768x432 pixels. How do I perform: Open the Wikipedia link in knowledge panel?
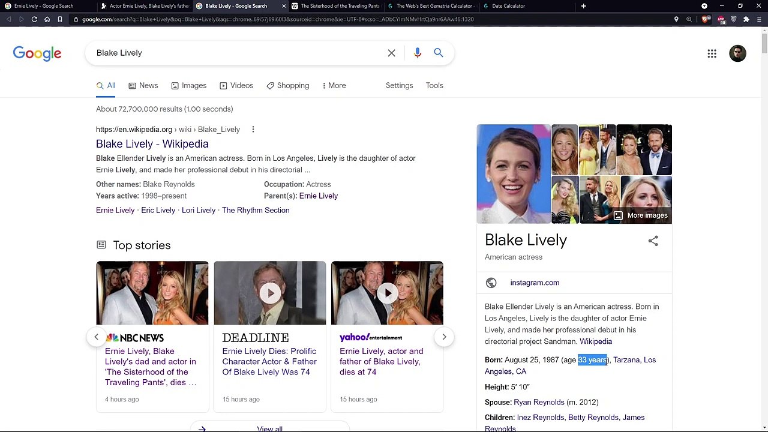596,341
